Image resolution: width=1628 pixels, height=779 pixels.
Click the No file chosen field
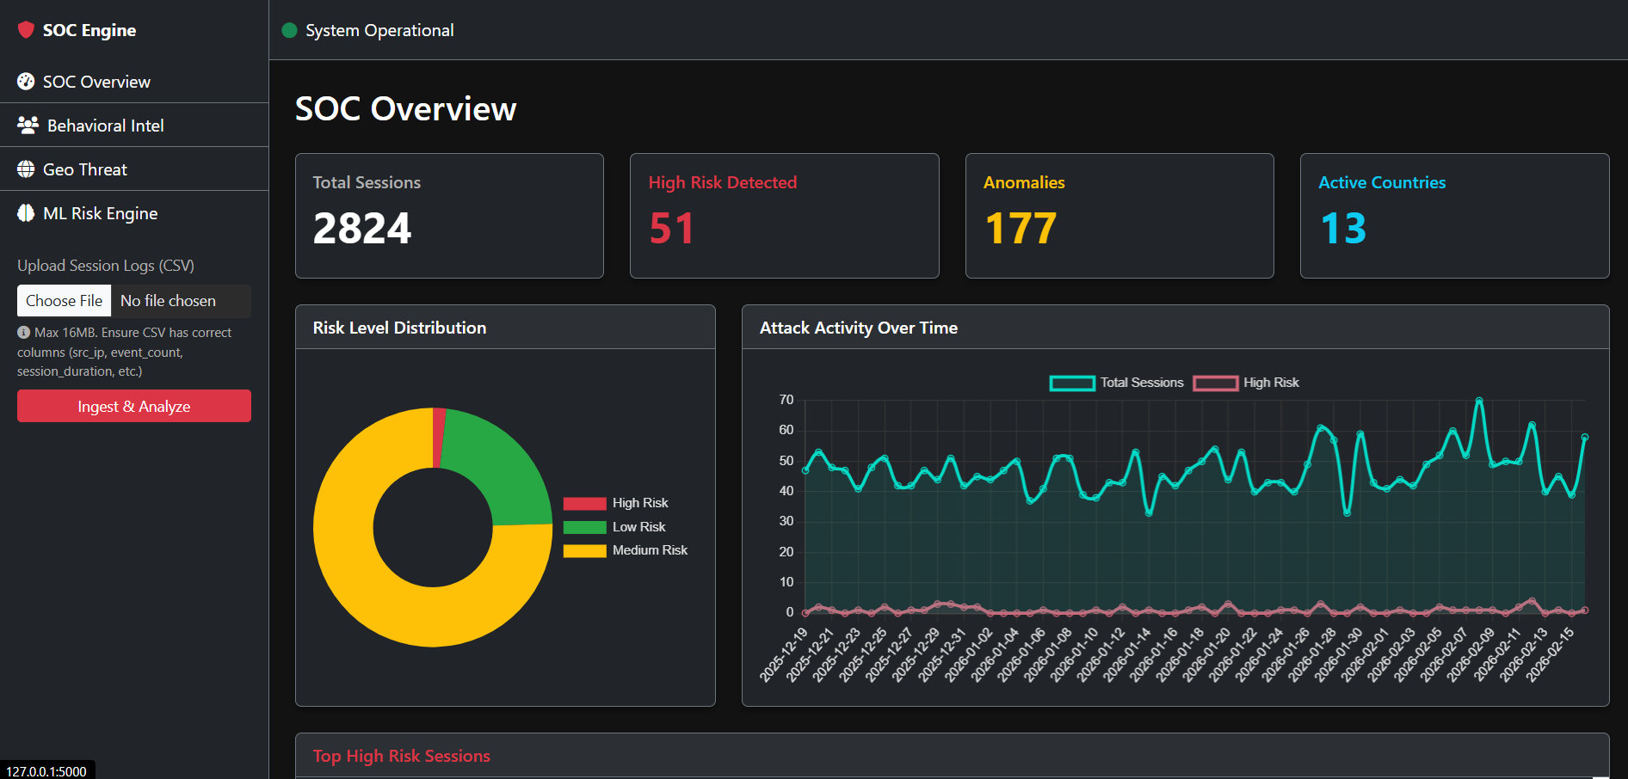coord(181,301)
